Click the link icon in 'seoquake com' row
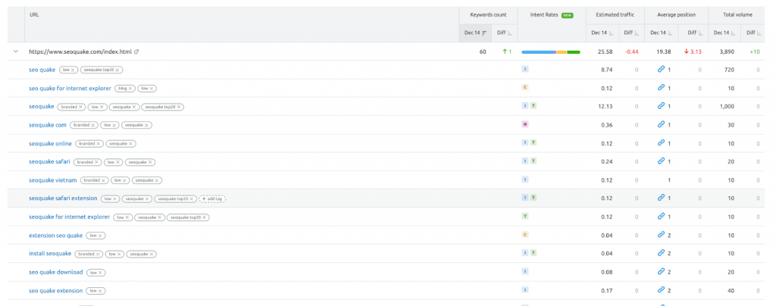This screenshot has width=776, height=306. 662,125
